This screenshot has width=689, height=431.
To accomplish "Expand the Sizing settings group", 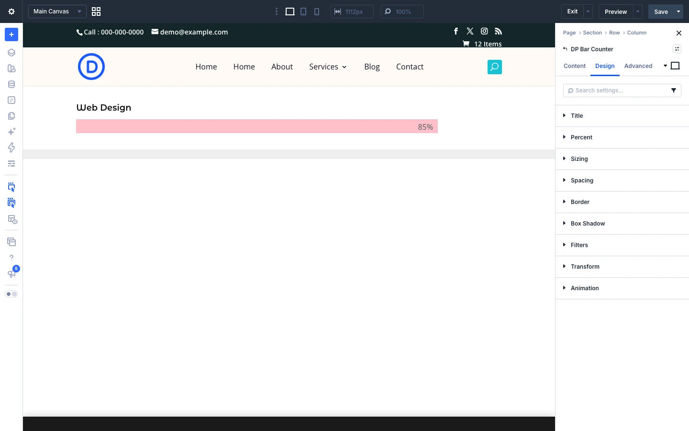I will coord(622,159).
